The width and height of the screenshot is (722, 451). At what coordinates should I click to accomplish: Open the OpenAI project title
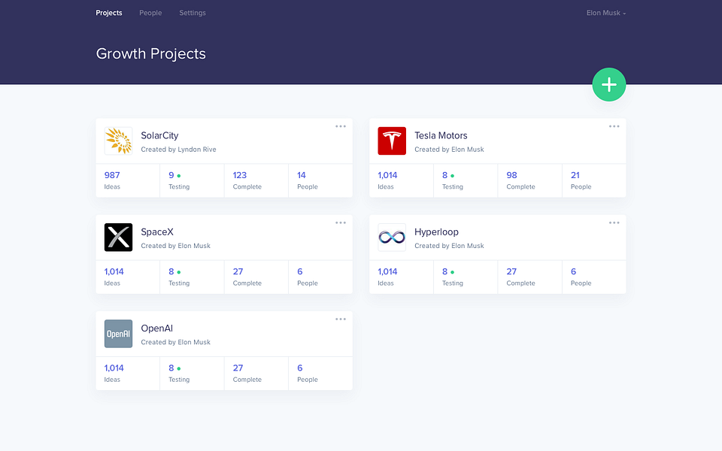(x=156, y=328)
